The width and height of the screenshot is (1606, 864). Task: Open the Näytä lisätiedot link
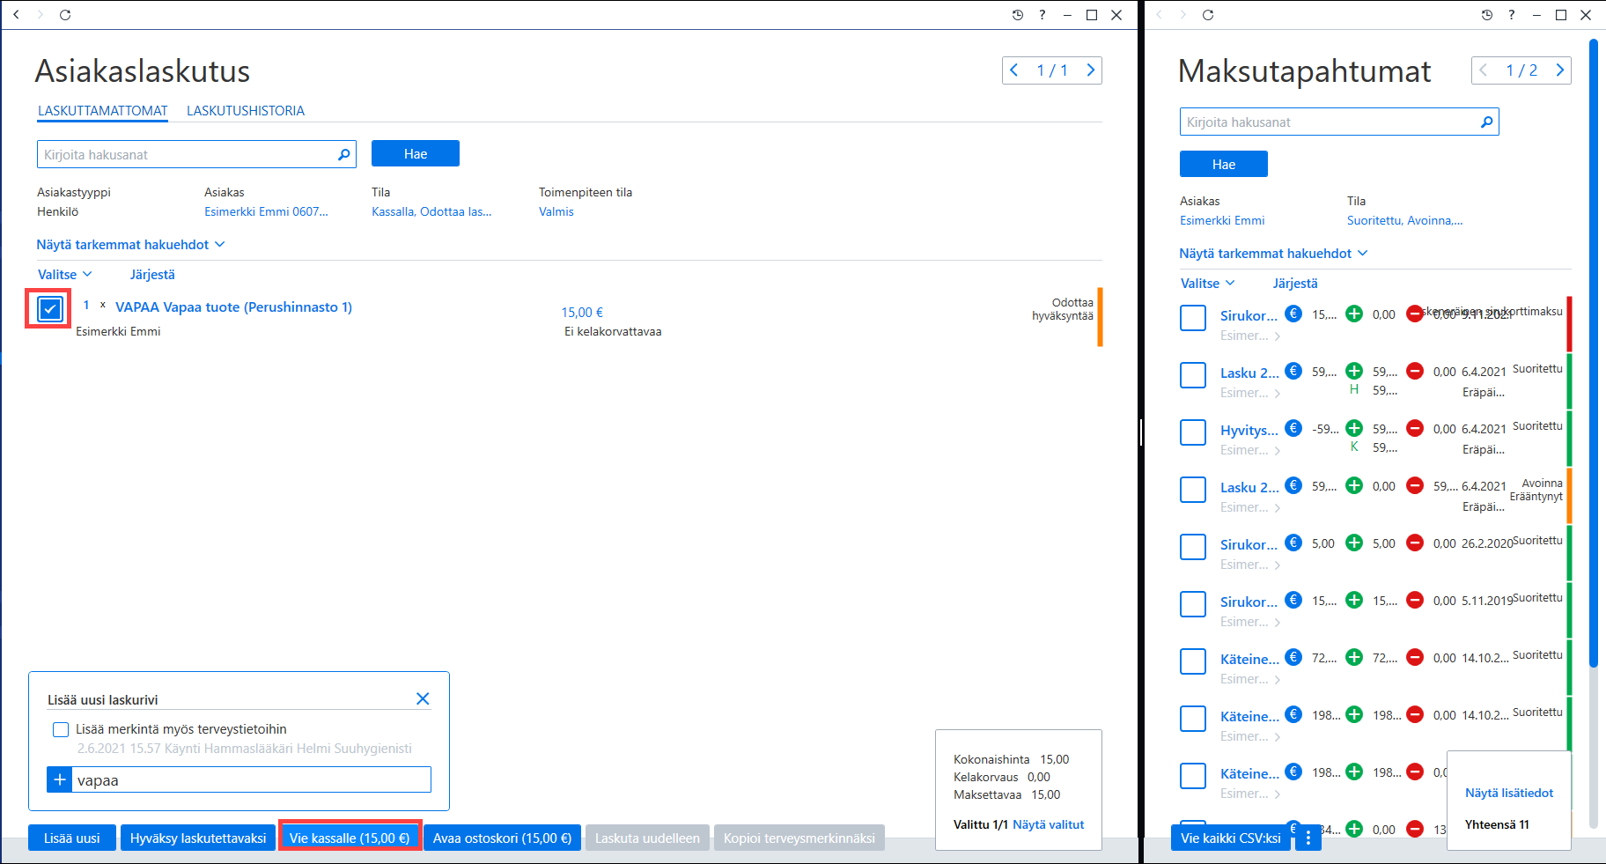1509,793
